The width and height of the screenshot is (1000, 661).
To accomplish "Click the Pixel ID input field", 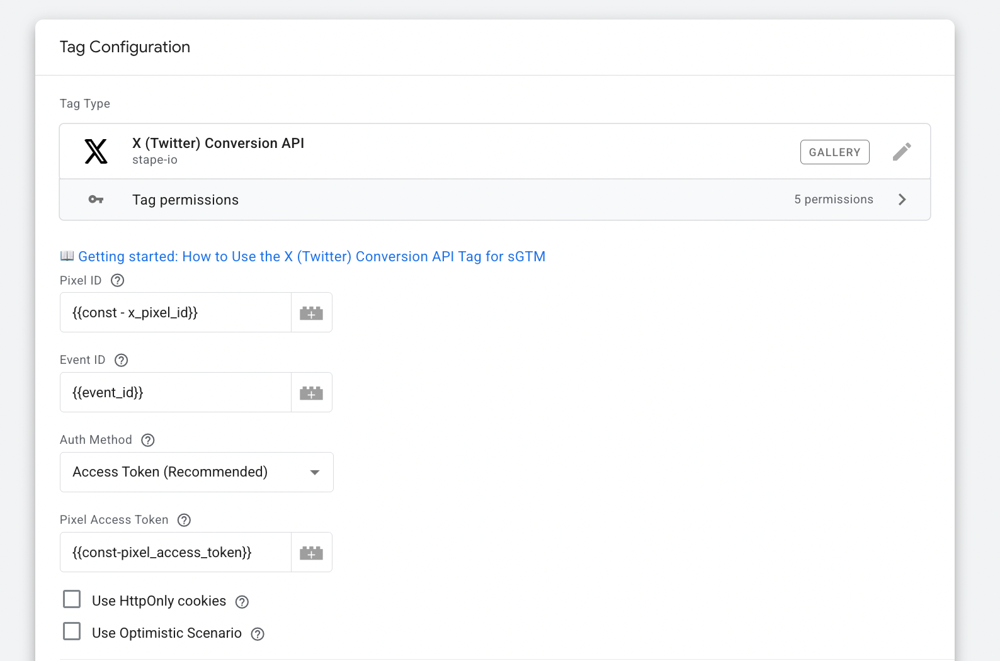I will click(x=176, y=313).
